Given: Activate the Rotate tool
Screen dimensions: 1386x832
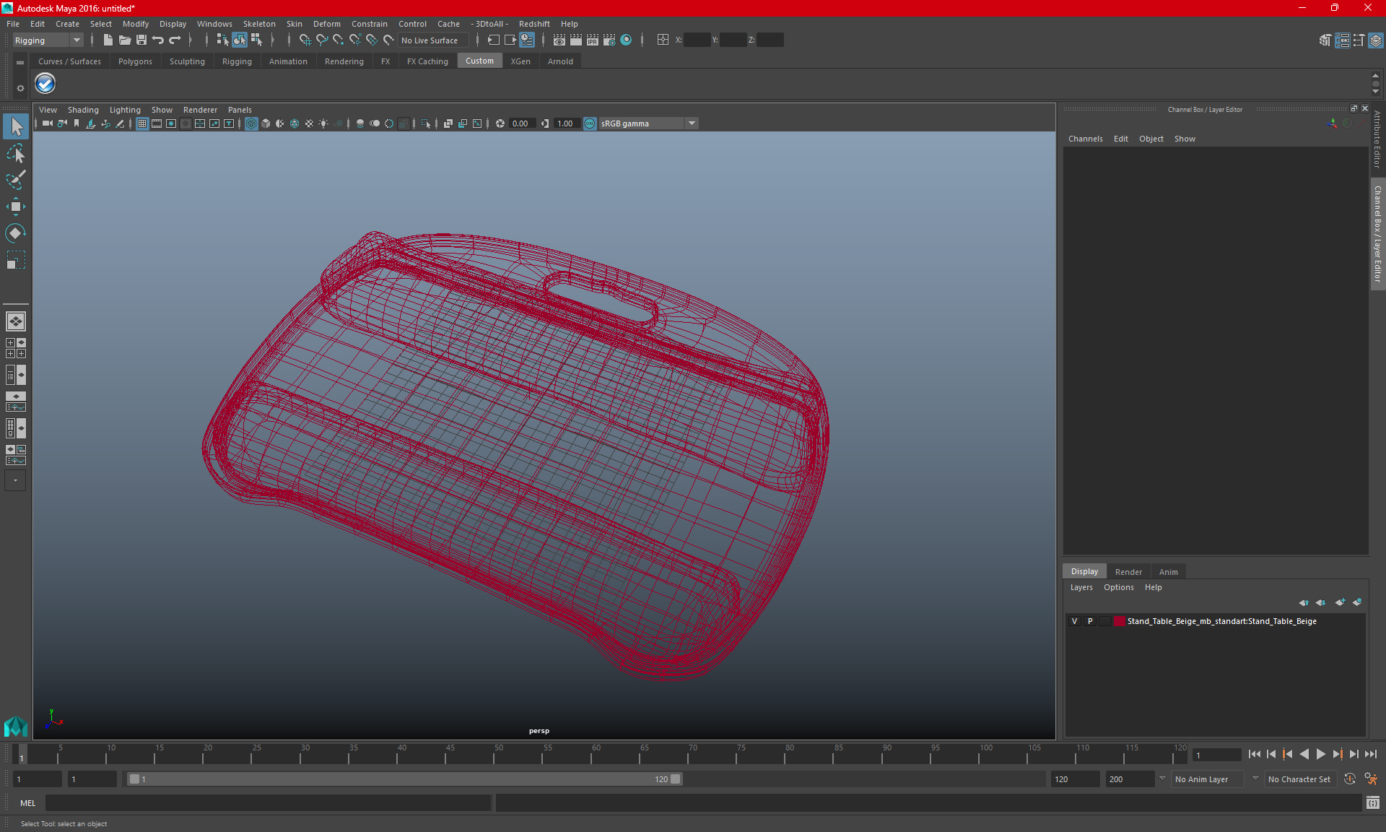Looking at the screenshot, I should (16, 233).
